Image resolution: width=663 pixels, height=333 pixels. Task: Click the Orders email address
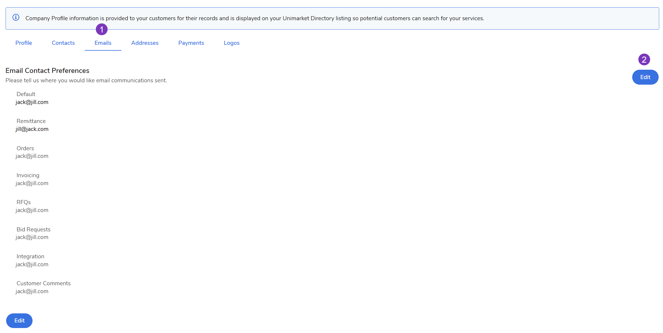(x=32, y=156)
